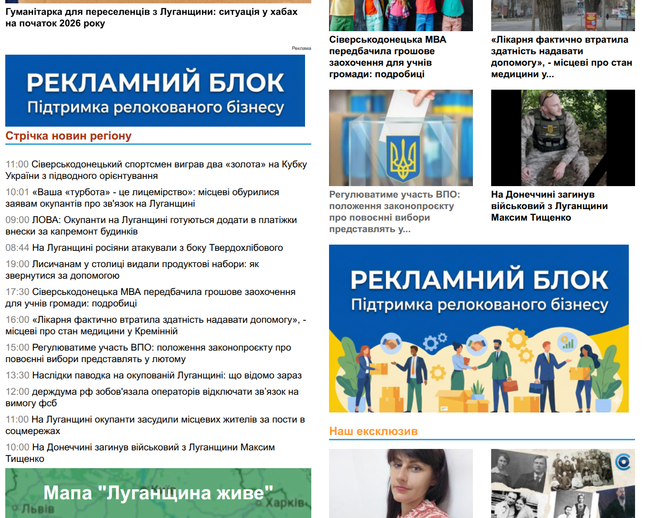Viewport: 648px width, 518px height.
Task: Open the Стрічка новин регіону section heading
Action: coord(69,136)
